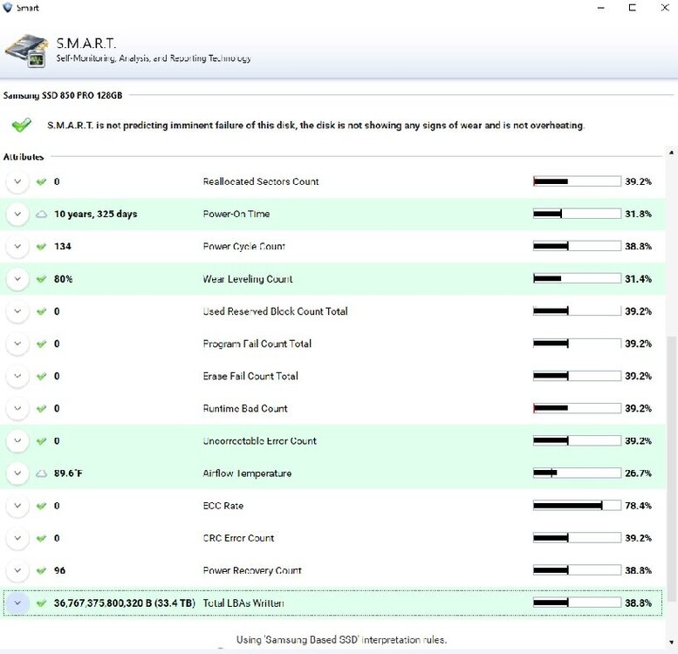Click the cloud icon beside Airflow Temperature 89.6°F

[41, 473]
